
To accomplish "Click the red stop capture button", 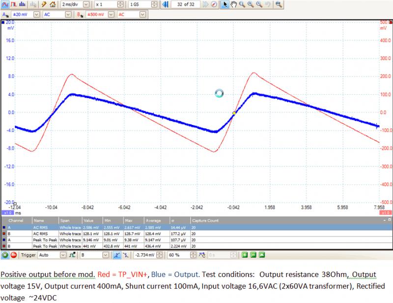I will click(14, 255).
